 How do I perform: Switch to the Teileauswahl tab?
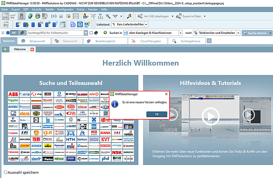coord(34,41)
